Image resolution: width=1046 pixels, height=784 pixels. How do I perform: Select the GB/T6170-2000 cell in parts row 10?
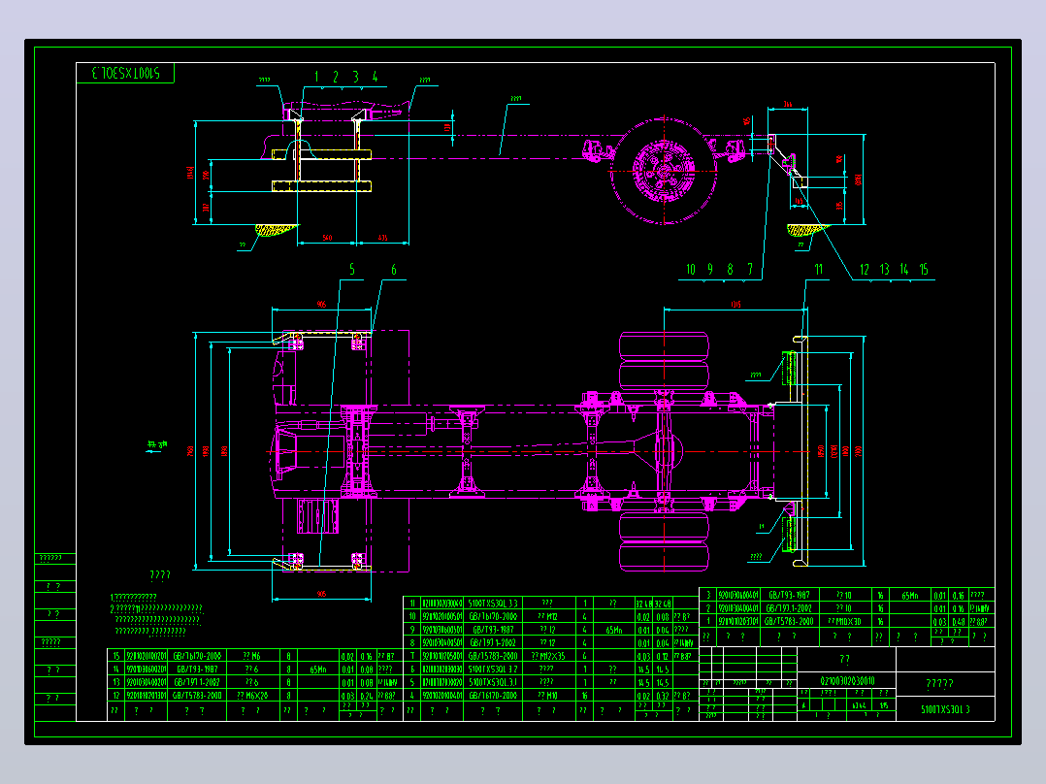coord(493,616)
